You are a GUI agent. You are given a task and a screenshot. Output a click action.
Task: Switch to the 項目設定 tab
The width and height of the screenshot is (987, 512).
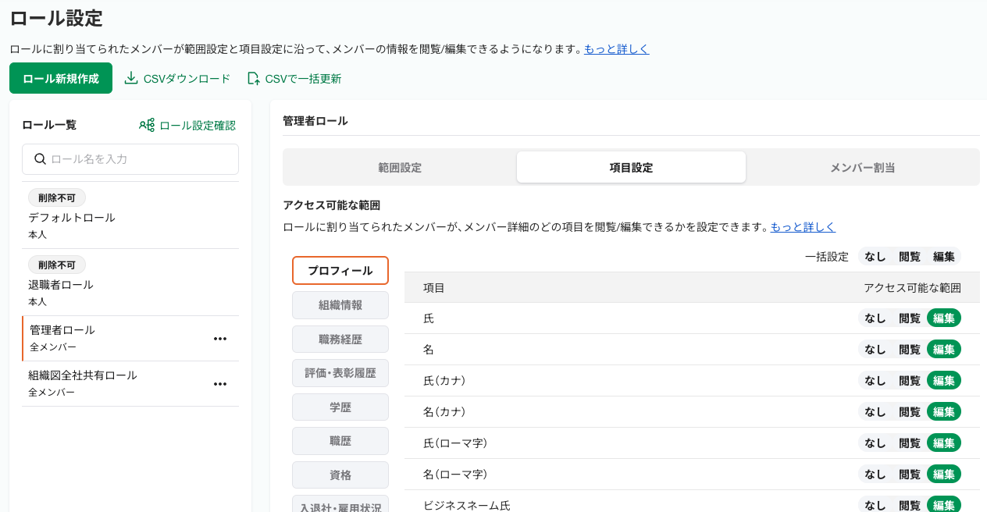(x=631, y=167)
